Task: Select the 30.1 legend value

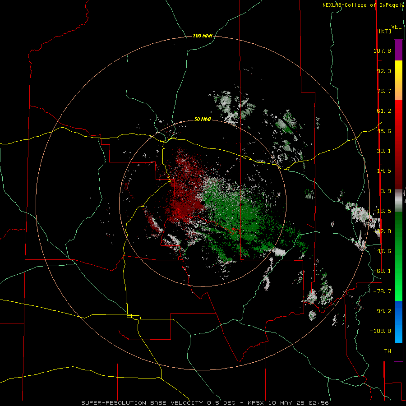Action: (x=384, y=151)
